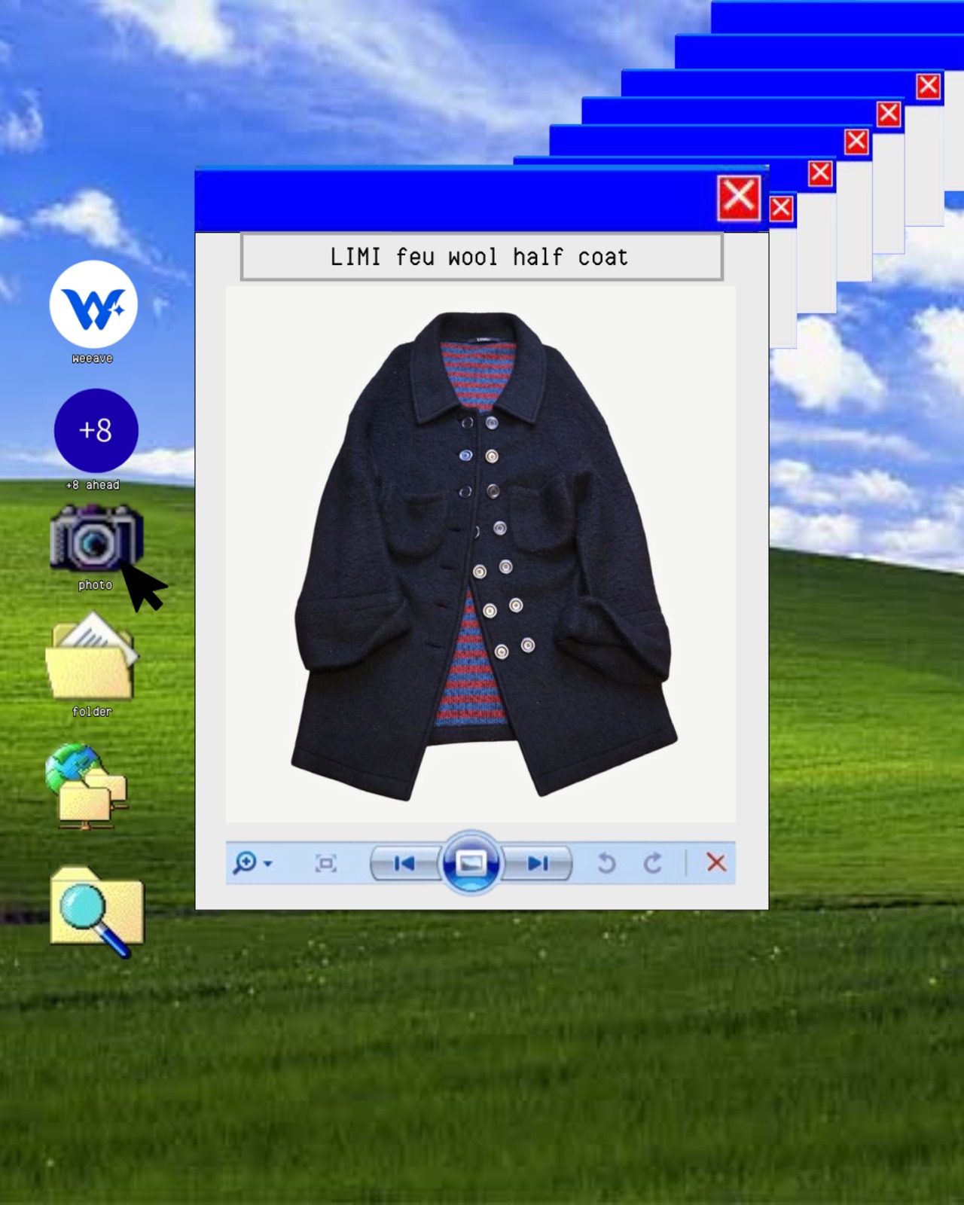Rotate the image counterclockwise

[606, 863]
